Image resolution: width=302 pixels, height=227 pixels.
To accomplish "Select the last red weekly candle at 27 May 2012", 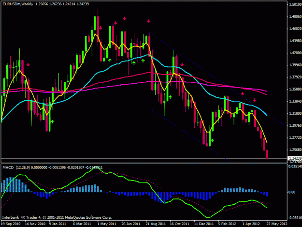I will pos(267,154).
